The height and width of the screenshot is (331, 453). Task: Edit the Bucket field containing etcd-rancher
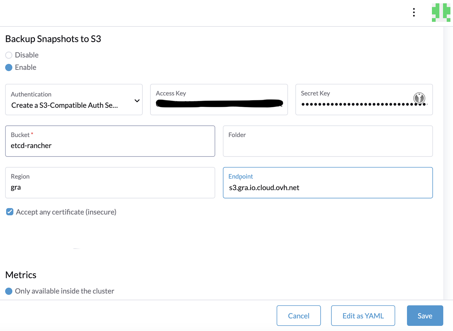(110, 145)
